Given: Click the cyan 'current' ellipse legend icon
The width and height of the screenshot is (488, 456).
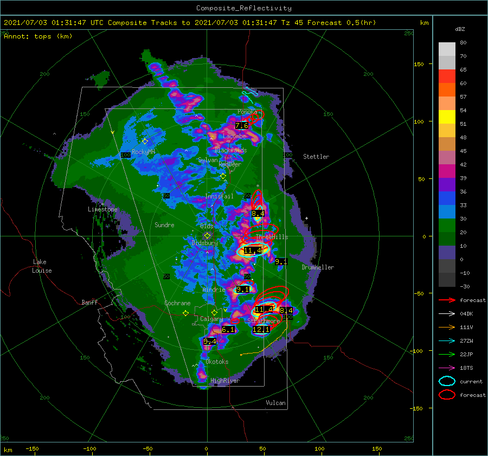Looking at the screenshot, I should click(x=447, y=381).
